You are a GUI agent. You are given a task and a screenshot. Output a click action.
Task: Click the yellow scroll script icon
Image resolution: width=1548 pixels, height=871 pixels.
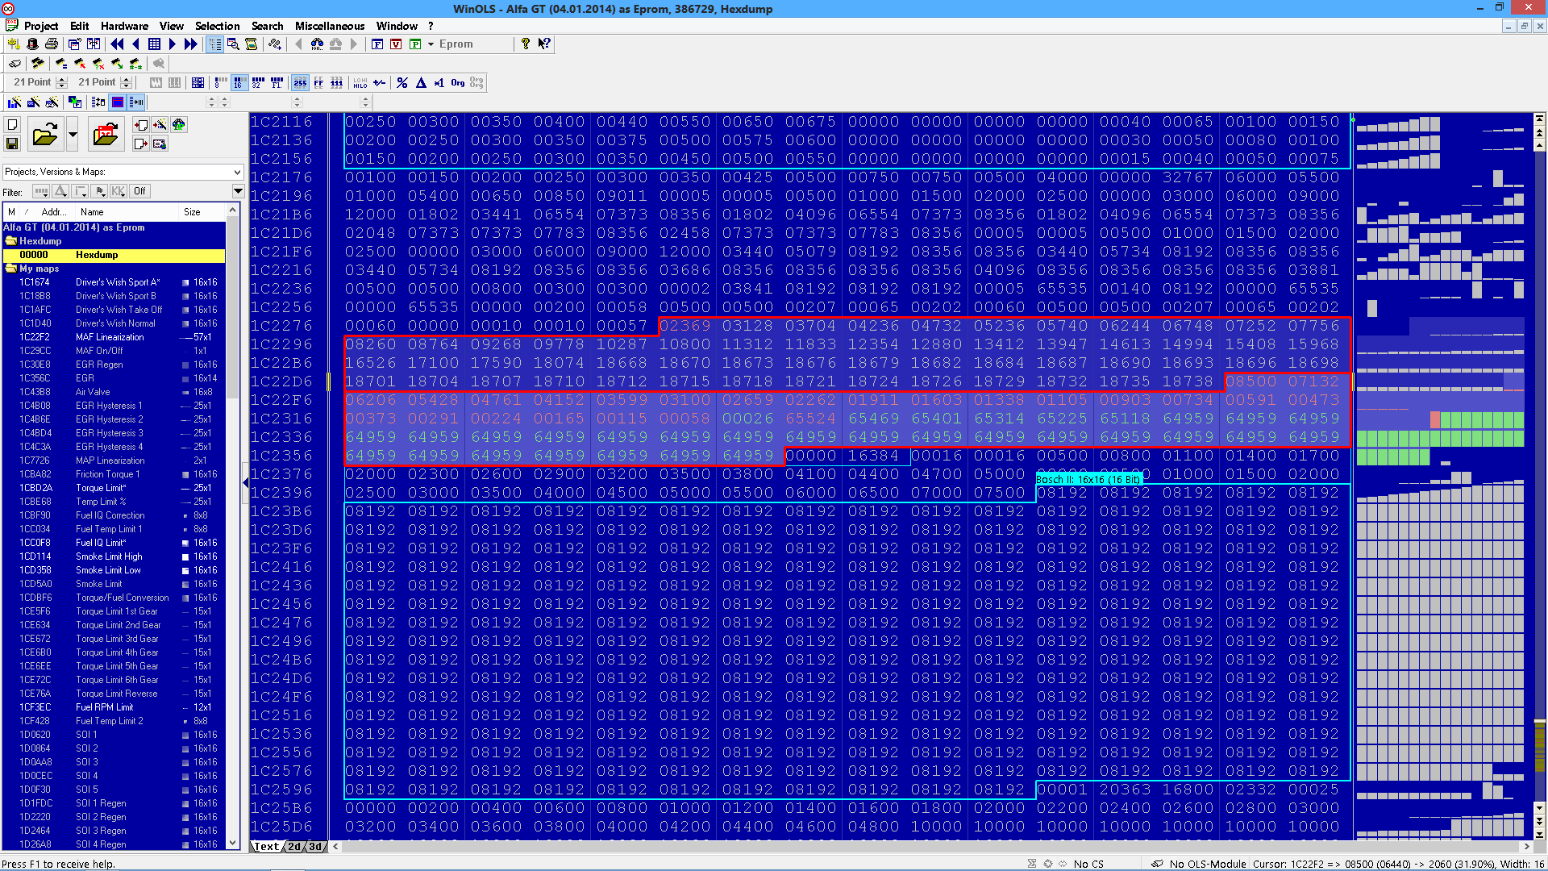[252, 44]
